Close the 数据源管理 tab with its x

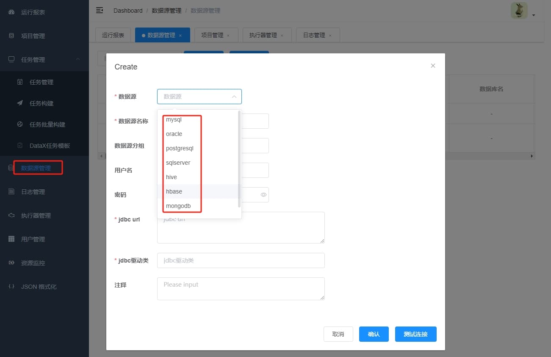pyautogui.click(x=180, y=36)
